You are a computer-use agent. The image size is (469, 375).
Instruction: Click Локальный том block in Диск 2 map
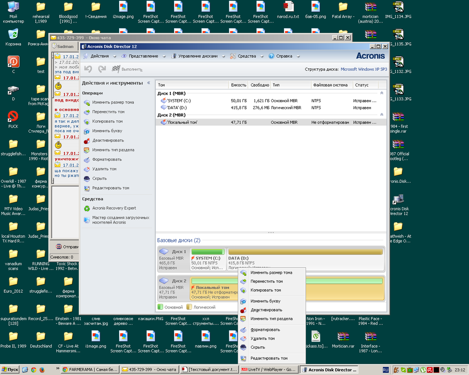click(214, 289)
